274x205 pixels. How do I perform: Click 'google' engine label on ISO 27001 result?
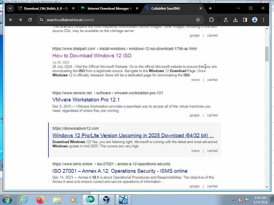(x=195, y=186)
